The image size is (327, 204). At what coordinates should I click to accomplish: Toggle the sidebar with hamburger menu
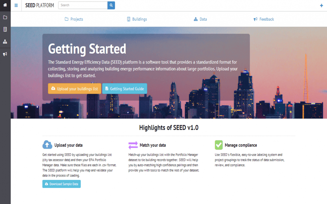pos(16,5)
